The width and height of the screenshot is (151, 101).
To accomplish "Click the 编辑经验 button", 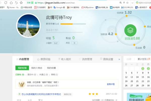I will pyautogui.click(x=68, y=94).
